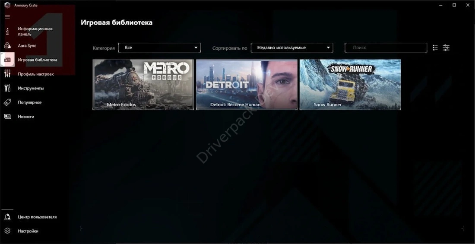Expand the Категория dropdown showing Все
Image resolution: width=475 pixels, height=244 pixels.
[159, 48]
